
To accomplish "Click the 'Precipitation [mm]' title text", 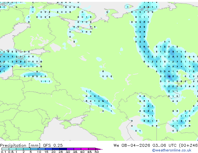I will coord(20,146).
